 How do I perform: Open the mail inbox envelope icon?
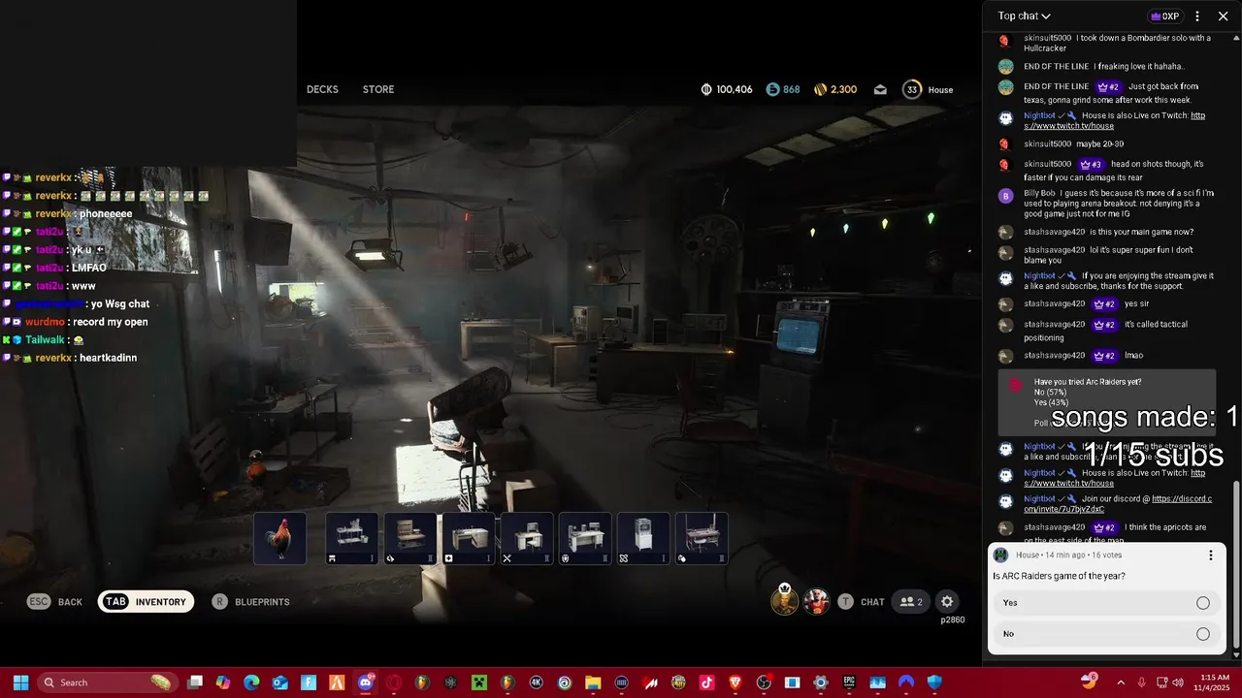880,89
